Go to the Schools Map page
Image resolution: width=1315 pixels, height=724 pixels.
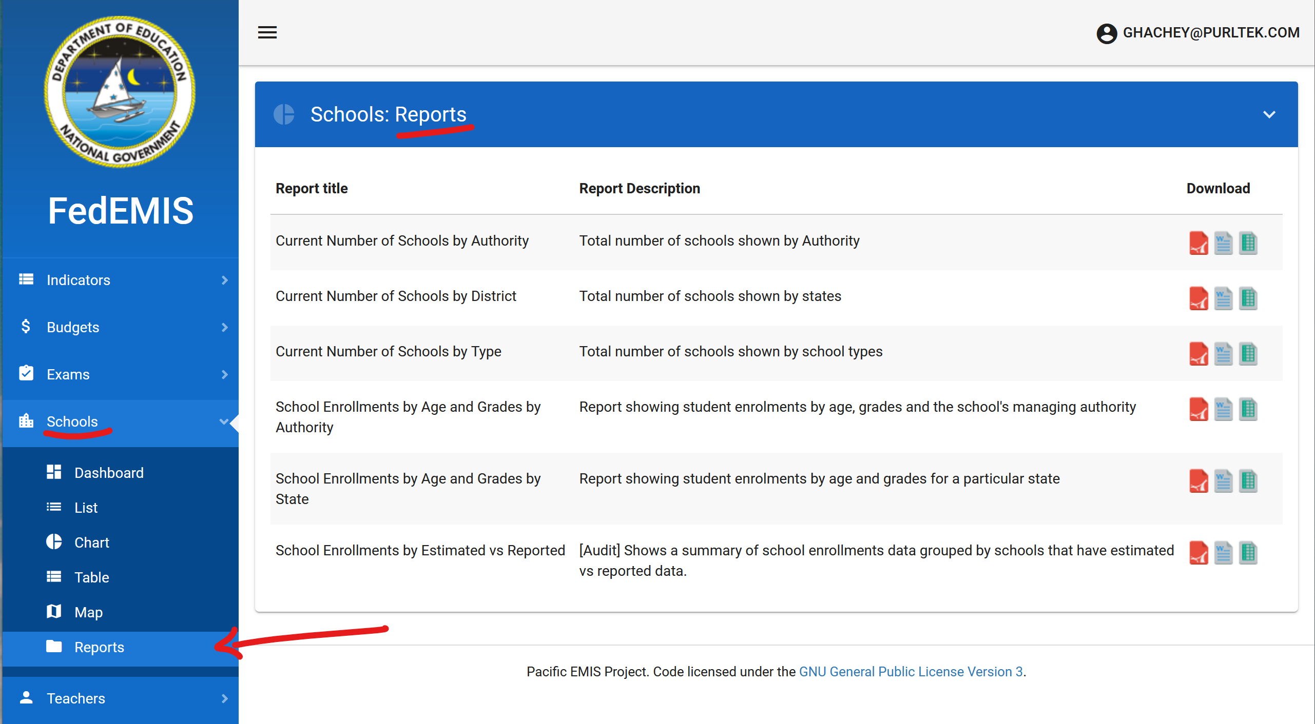pyautogui.click(x=88, y=612)
